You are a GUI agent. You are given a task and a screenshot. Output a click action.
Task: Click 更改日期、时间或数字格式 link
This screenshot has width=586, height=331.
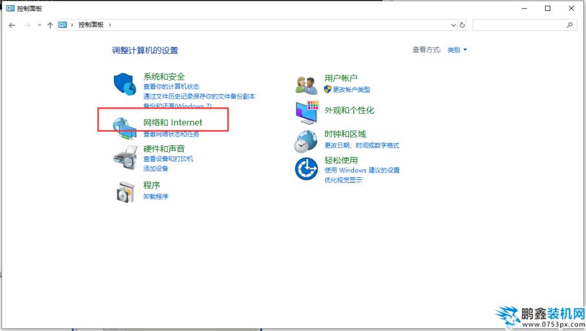point(361,145)
